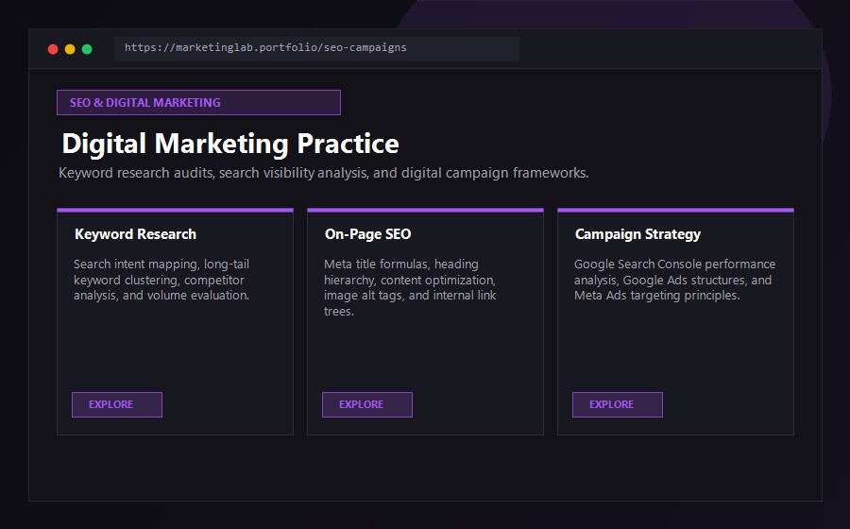Click the SEO & DIGITAL MARKETING badge
Viewport: 850px width, 529px height.
pos(198,102)
